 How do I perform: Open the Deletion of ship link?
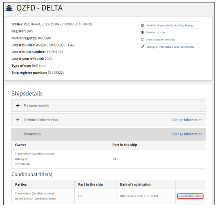155,32
